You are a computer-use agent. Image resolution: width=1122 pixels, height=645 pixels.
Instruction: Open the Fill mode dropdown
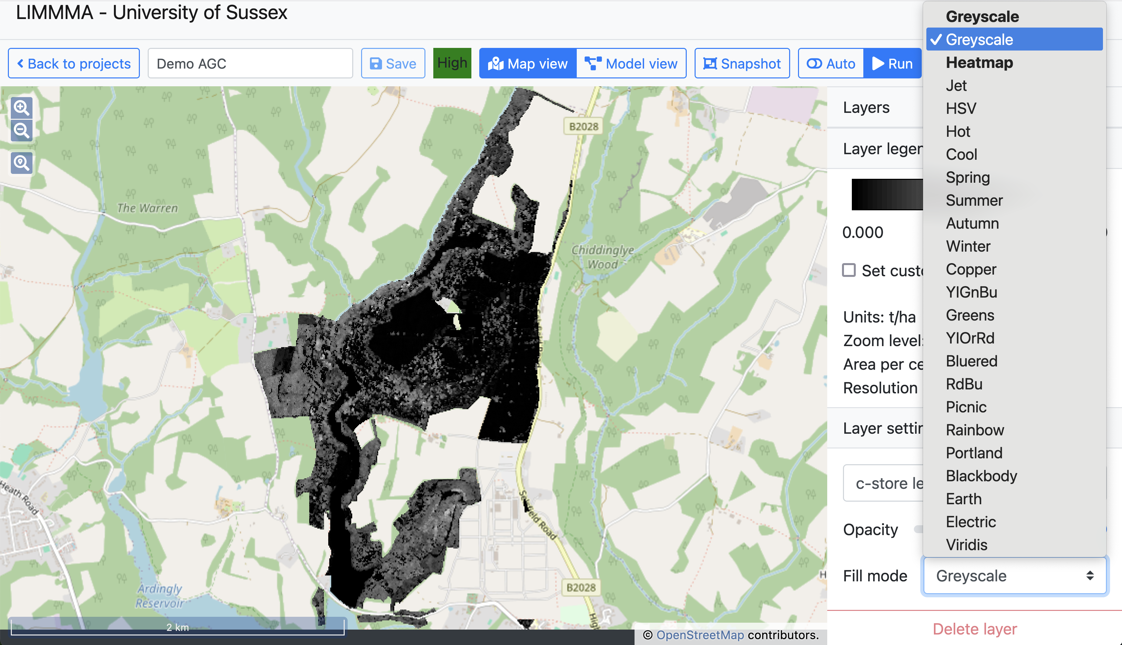[1014, 576]
